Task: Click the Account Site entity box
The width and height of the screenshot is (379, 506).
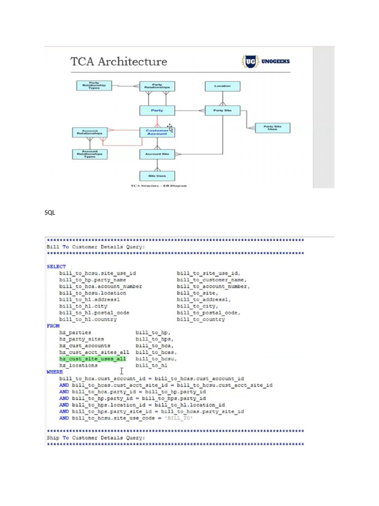Action: [157, 154]
